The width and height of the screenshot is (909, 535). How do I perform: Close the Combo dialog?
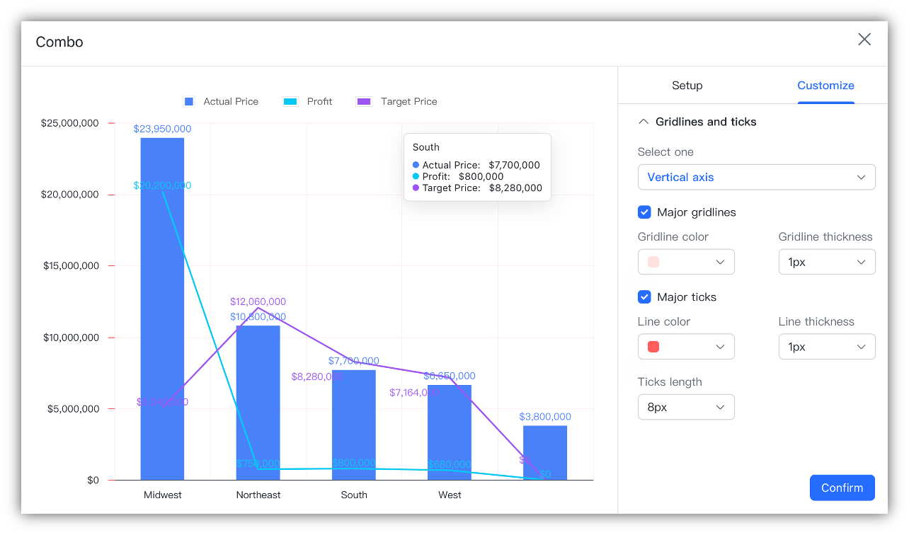(x=864, y=40)
